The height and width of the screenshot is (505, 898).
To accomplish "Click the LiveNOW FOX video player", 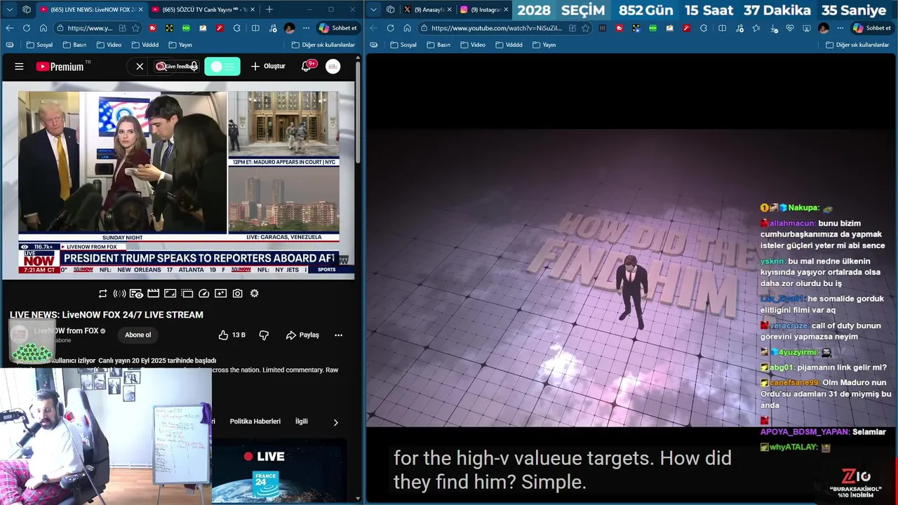I will click(x=179, y=180).
